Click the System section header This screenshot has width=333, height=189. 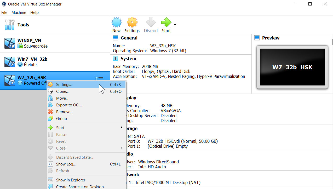coord(128,59)
